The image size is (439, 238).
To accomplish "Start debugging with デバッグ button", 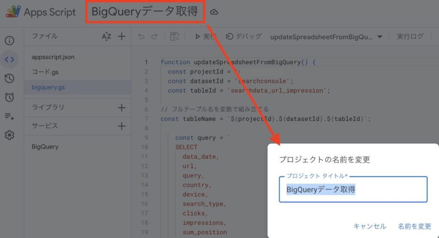I will click(244, 36).
